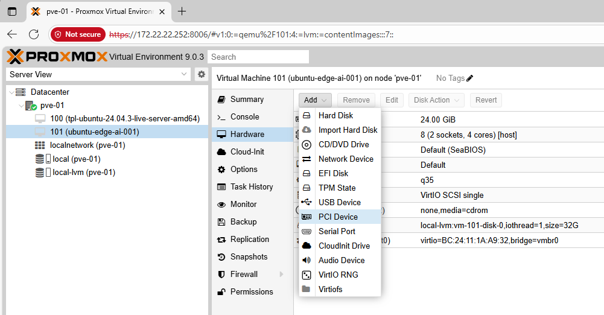This screenshot has height=315, width=604.
Task: Click the Revert button
Action: pos(486,100)
